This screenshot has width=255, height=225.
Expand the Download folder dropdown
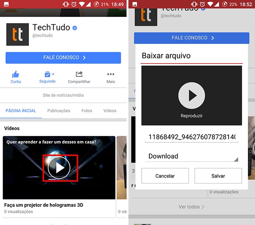192,156
